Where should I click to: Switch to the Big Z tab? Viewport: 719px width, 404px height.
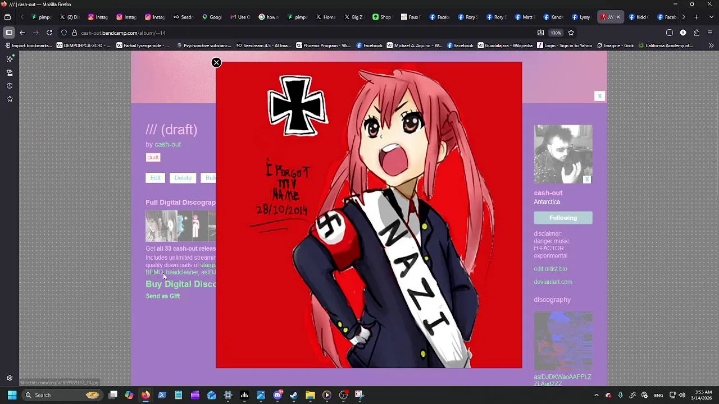(x=353, y=17)
